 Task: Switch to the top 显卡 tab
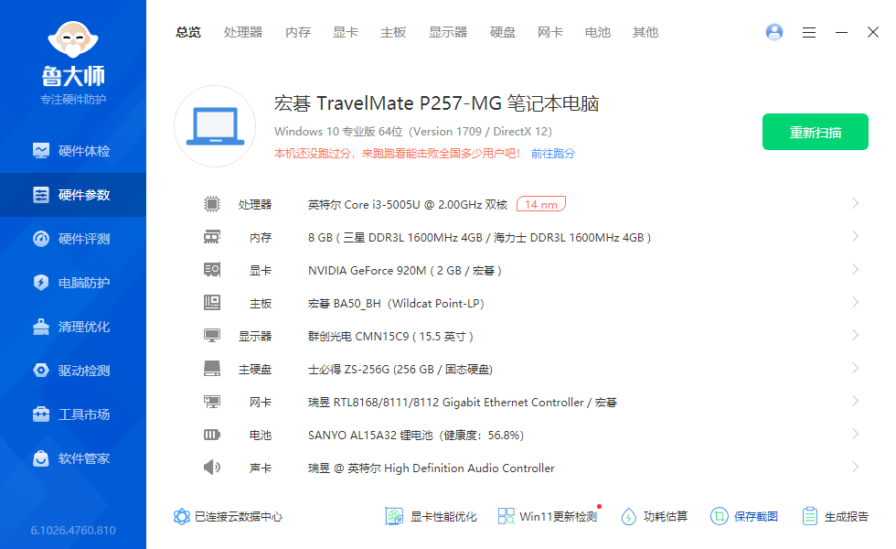click(x=346, y=33)
